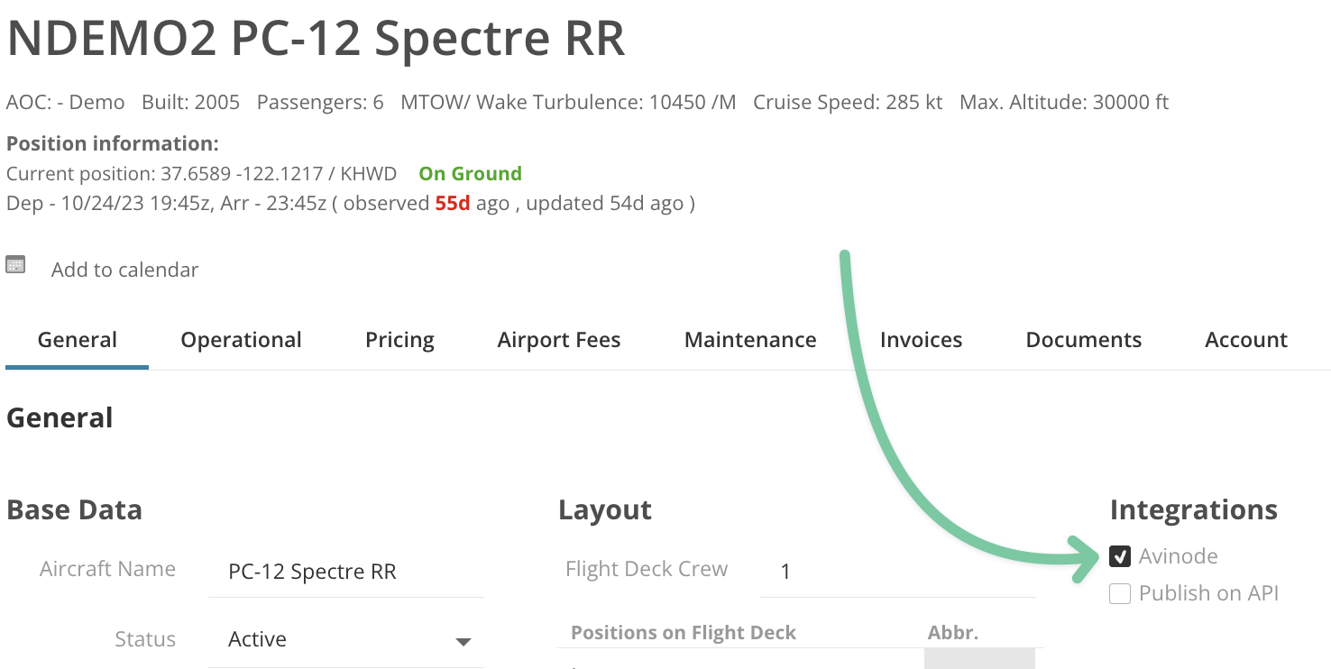Viewport: 1331px width, 669px height.
Task: Click the On Ground status label
Action: click(x=470, y=174)
